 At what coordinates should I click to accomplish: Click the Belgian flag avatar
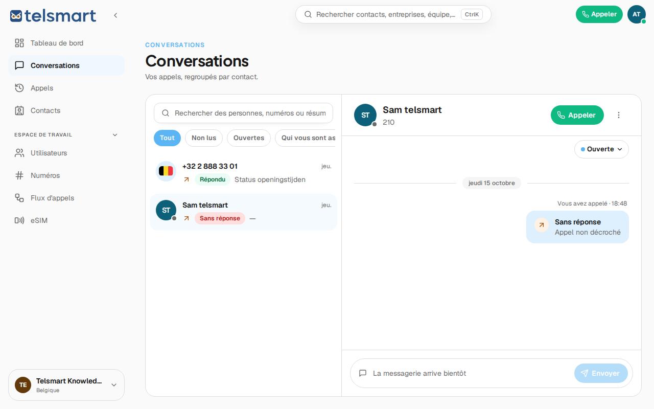click(x=166, y=171)
